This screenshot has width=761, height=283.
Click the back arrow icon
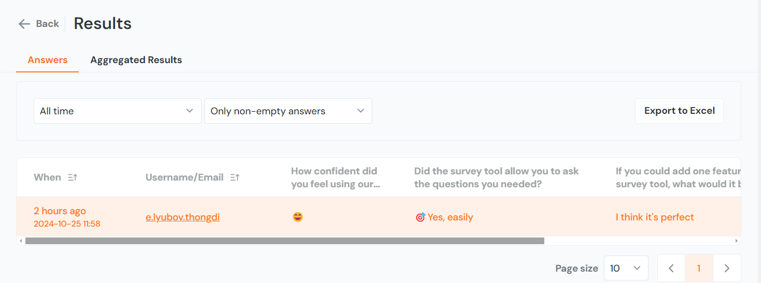tap(24, 24)
